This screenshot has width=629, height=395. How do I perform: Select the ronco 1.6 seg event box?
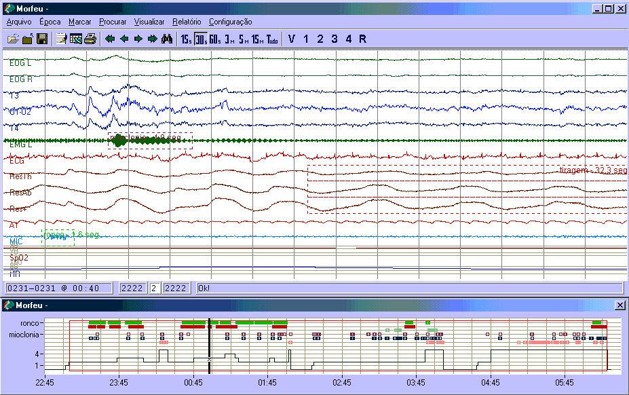[x=58, y=238]
